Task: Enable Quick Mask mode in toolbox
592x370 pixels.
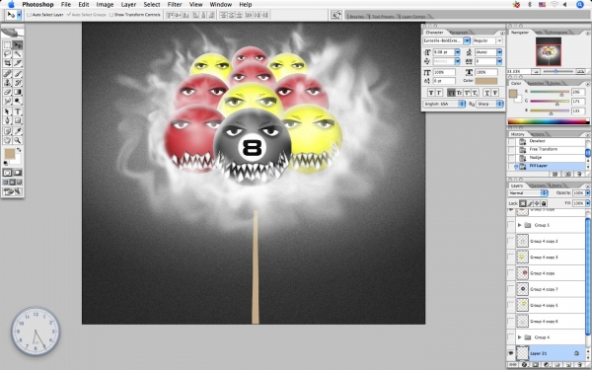Action: coord(18,173)
